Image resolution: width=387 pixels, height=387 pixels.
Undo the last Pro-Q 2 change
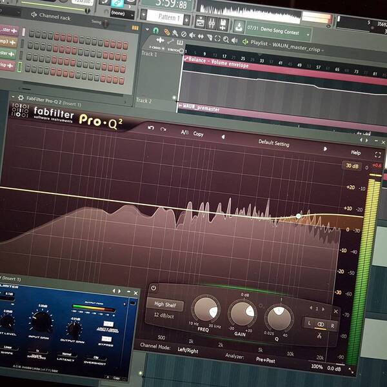(x=151, y=128)
